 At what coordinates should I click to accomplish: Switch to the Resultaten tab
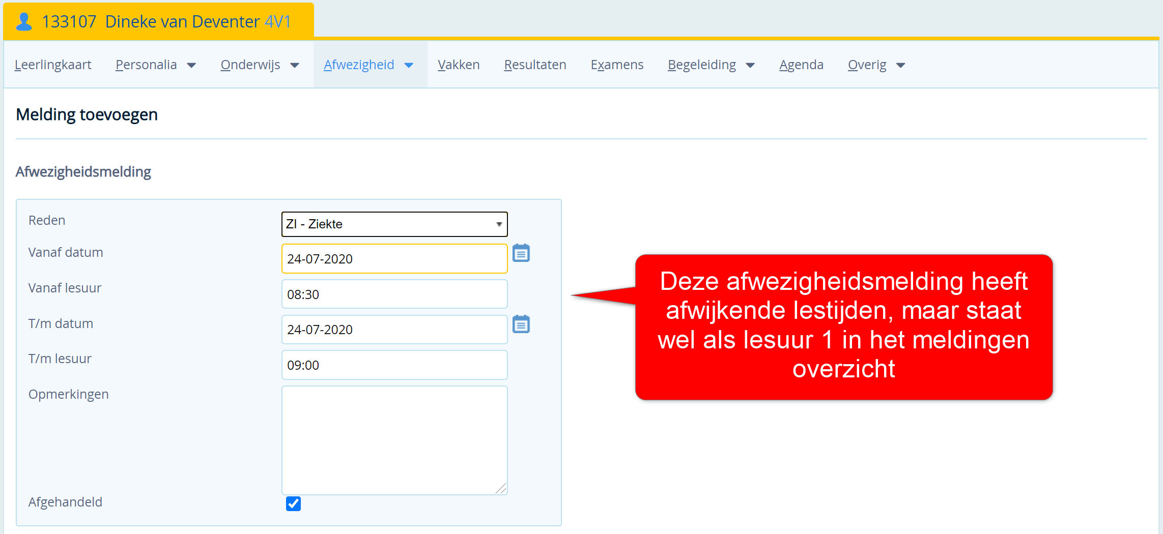(x=535, y=65)
